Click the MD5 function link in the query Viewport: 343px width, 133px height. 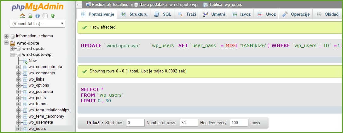click(231, 46)
